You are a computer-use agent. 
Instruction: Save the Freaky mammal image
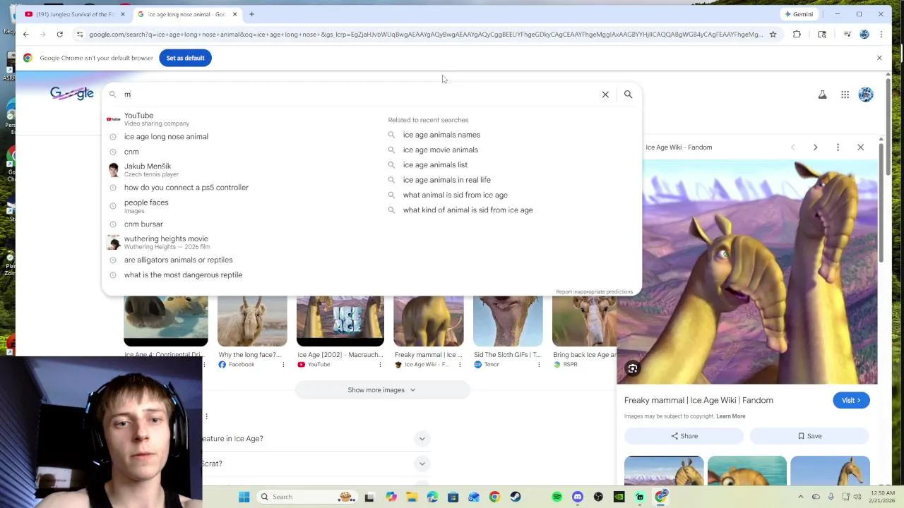pos(809,436)
